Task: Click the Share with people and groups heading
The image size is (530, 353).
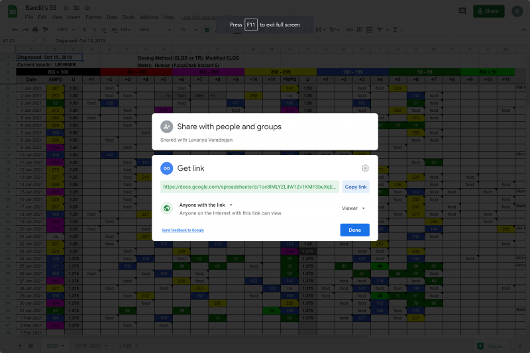Action: (229, 126)
